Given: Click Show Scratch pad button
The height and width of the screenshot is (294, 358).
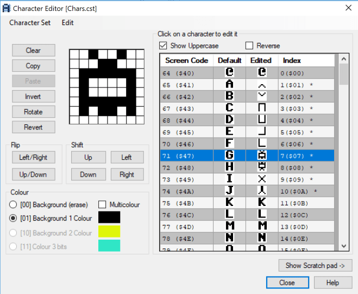Looking at the screenshot, I should [315, 265].
